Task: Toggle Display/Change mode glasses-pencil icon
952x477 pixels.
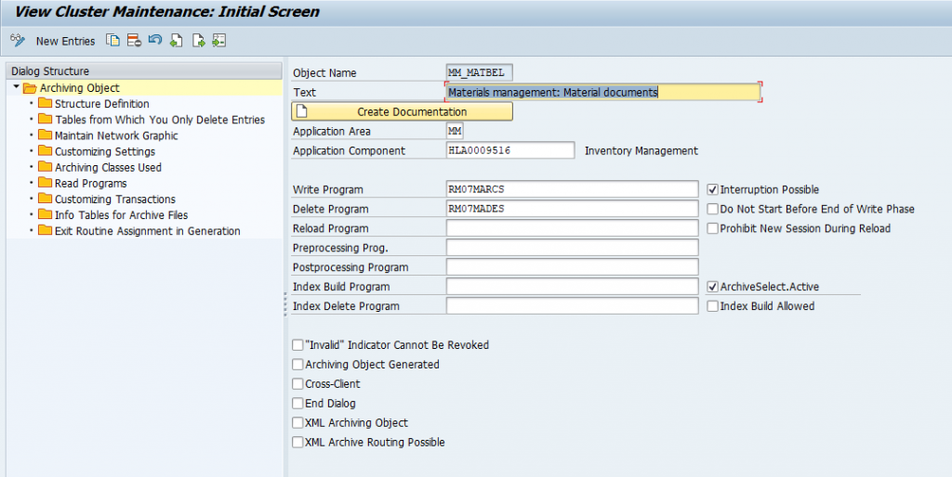Action: click(18, 41)
